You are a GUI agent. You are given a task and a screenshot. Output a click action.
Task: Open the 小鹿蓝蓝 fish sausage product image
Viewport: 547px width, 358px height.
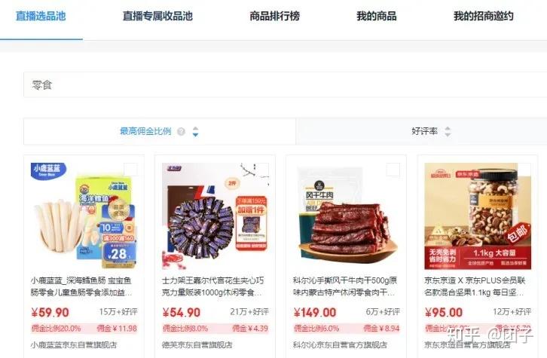84,216
